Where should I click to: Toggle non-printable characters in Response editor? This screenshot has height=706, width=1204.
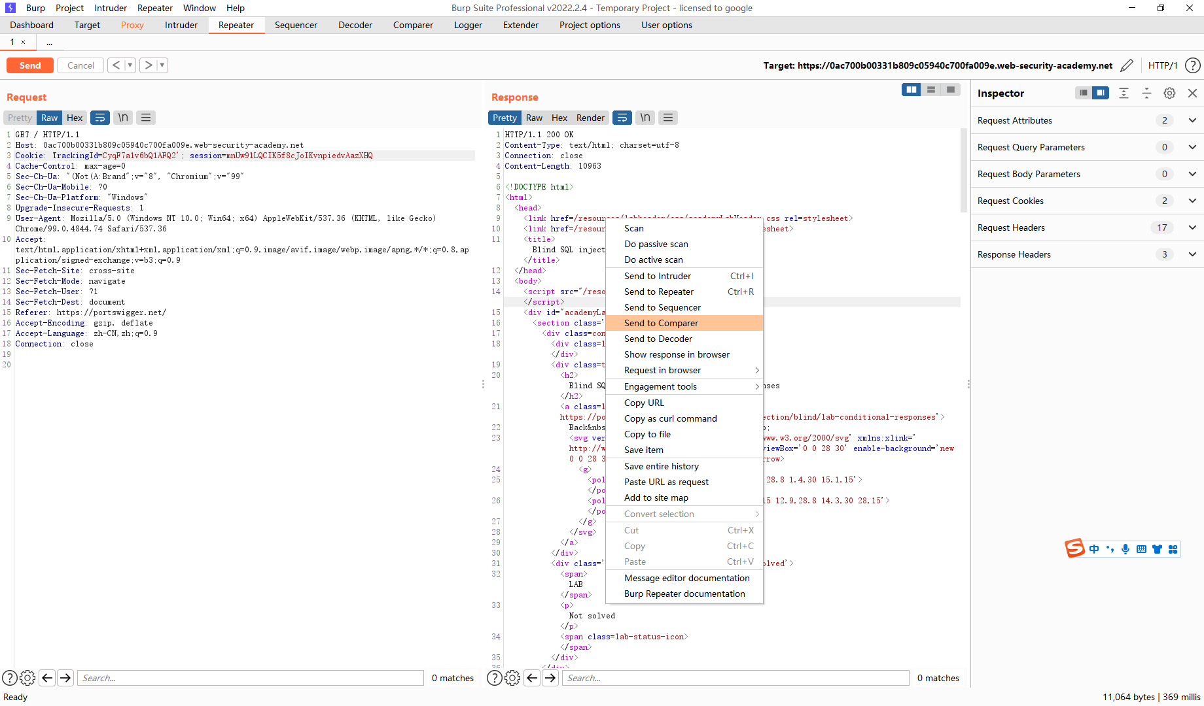(x=645, y=118)
